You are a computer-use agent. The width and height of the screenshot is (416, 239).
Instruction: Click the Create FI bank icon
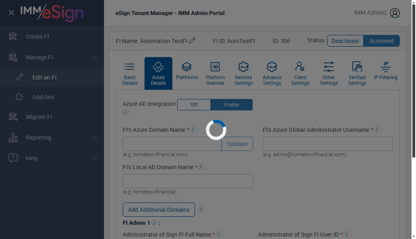[x=13, y=36]
